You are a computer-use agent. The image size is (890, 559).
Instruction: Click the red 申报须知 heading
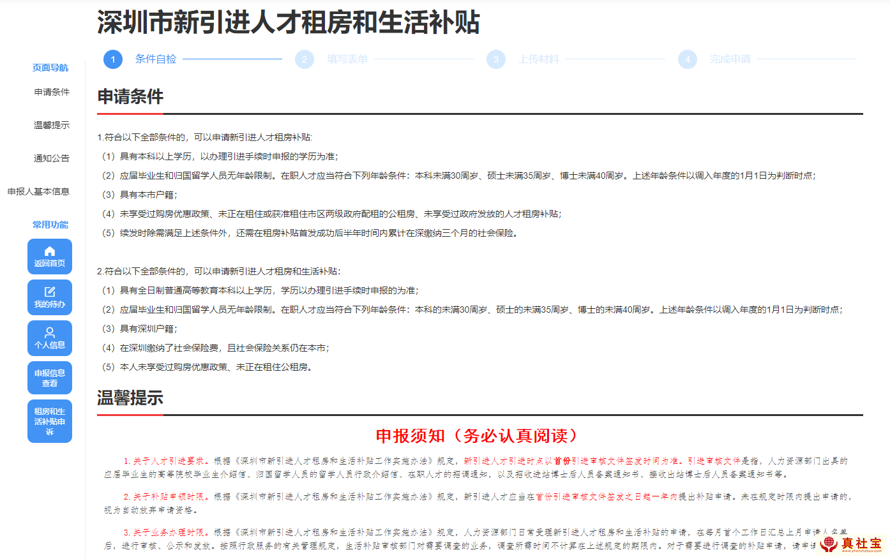point(479,436)
